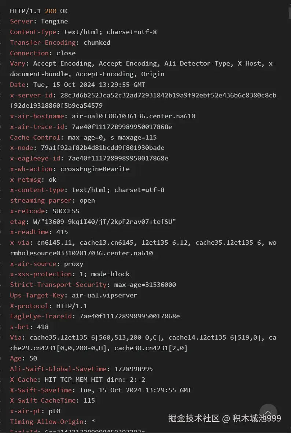Click the x-air-hostname header key
This screenshot has width=291, height=433.
click(37, 116)
